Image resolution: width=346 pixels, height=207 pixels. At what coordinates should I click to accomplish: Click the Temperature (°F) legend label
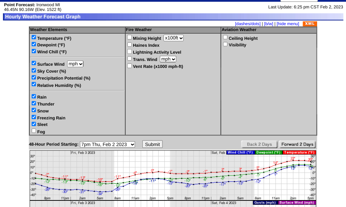299,152
